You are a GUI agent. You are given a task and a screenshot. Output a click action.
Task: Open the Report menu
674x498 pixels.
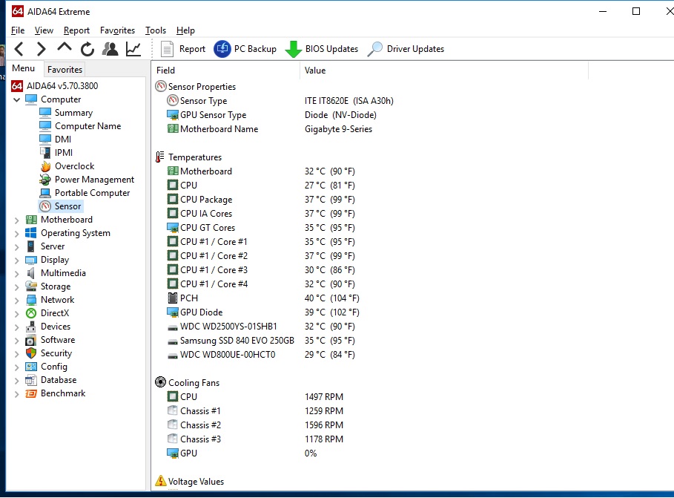76,30
